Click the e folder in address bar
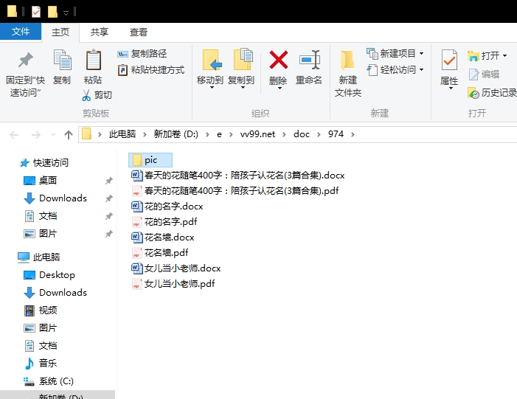This screenshot has height=399, width=517. pyautogui.click(x=219, y=134)
